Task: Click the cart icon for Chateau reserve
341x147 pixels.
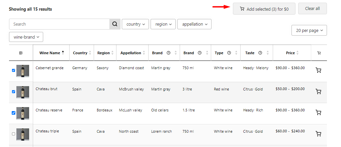Action: pyautogui.click(x=318, y=112)
